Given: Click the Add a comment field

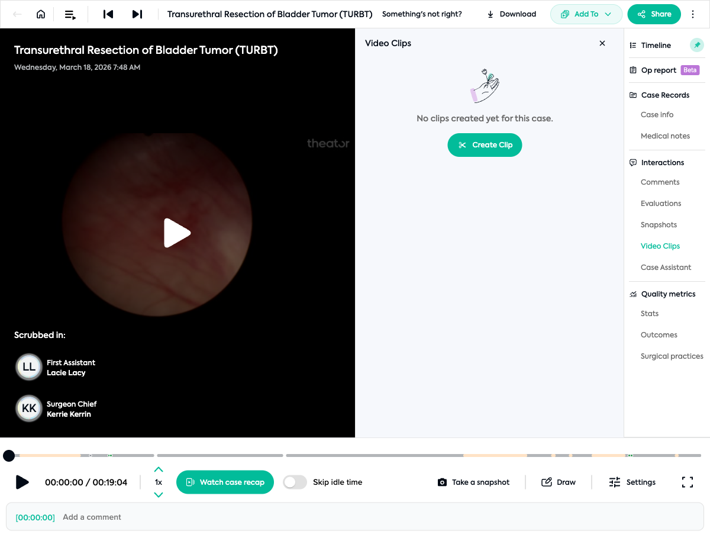Looking at the screenshot, I should tap(355, 517).
